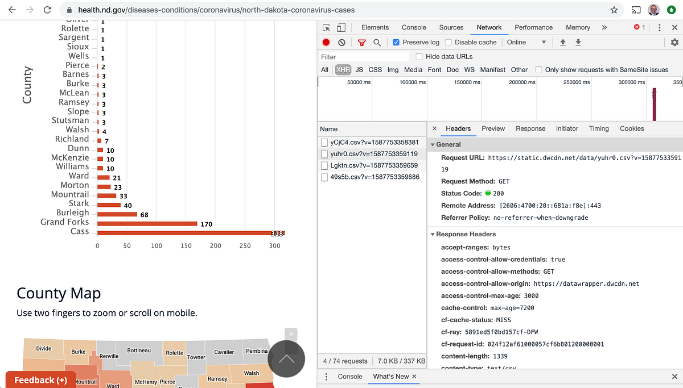Bookmark this page with the star icon

614,10
